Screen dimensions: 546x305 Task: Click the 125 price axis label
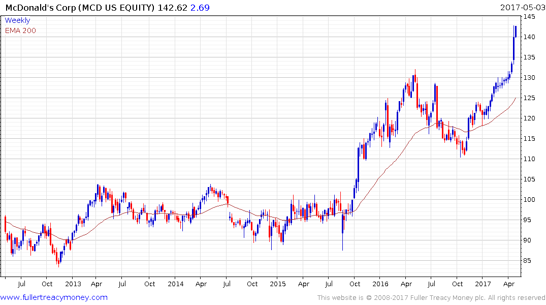click(529, 98)
